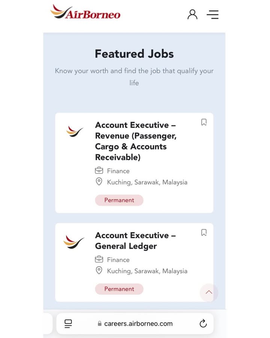The width and height of the screenshot is (270, 338).
Task: Reload the page with refresh icon
Action: point(203,323)
